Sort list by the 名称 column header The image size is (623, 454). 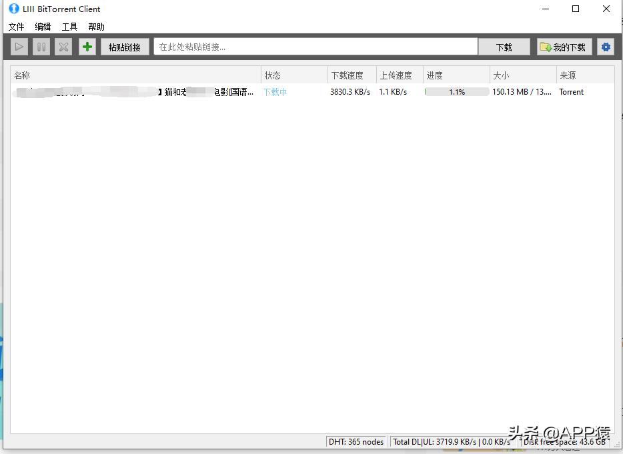[22, 75]
